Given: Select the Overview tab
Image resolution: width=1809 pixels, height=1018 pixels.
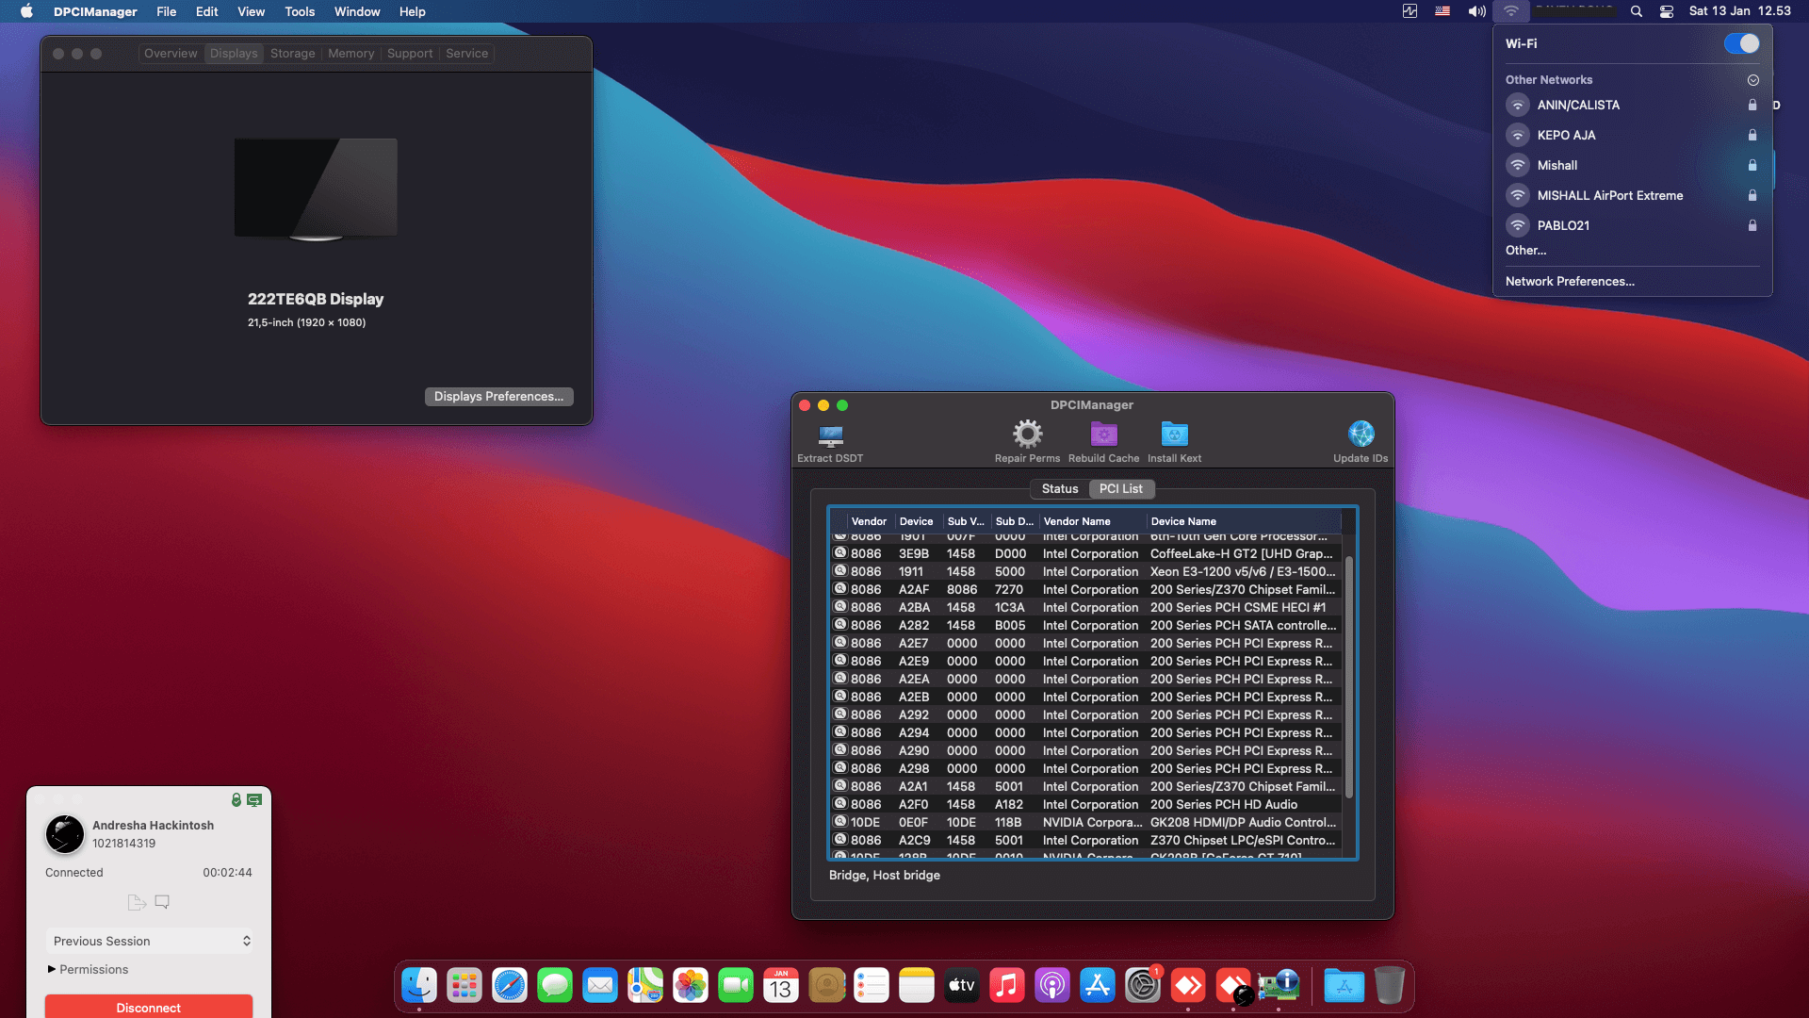Looking at the screenshot, I should click(x=171, y=54).
